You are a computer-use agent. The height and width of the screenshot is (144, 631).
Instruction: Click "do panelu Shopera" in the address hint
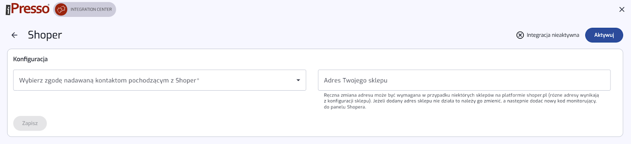[x=344, y=107]
